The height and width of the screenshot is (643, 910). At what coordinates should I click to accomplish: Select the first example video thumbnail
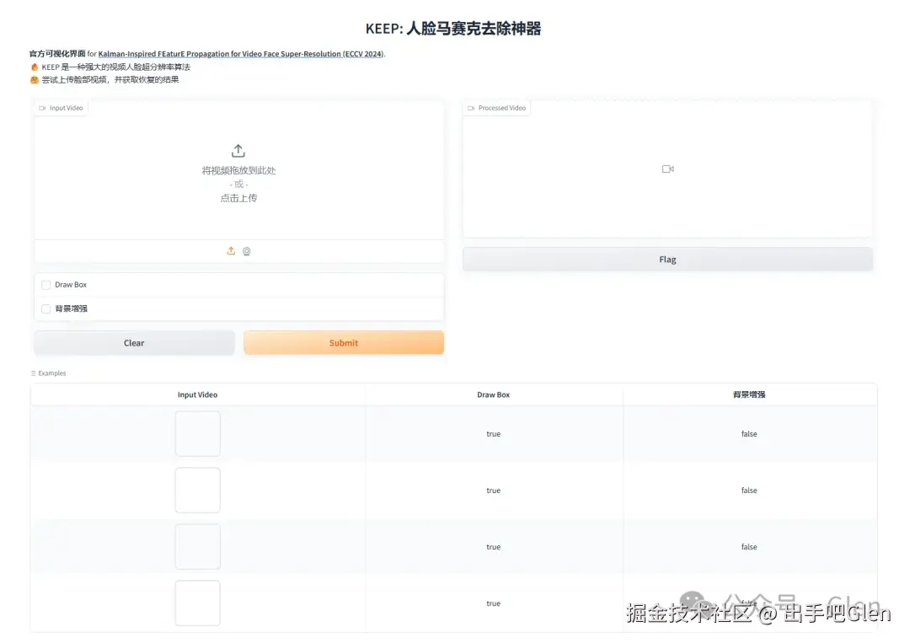(197, 433)
